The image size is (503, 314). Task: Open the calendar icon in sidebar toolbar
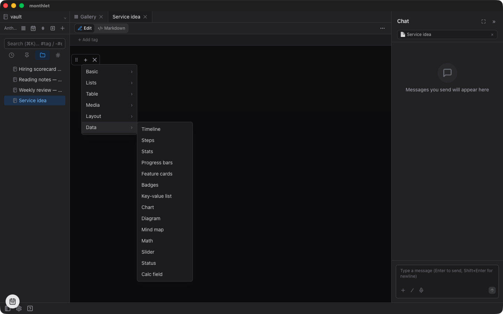point(33,28)
